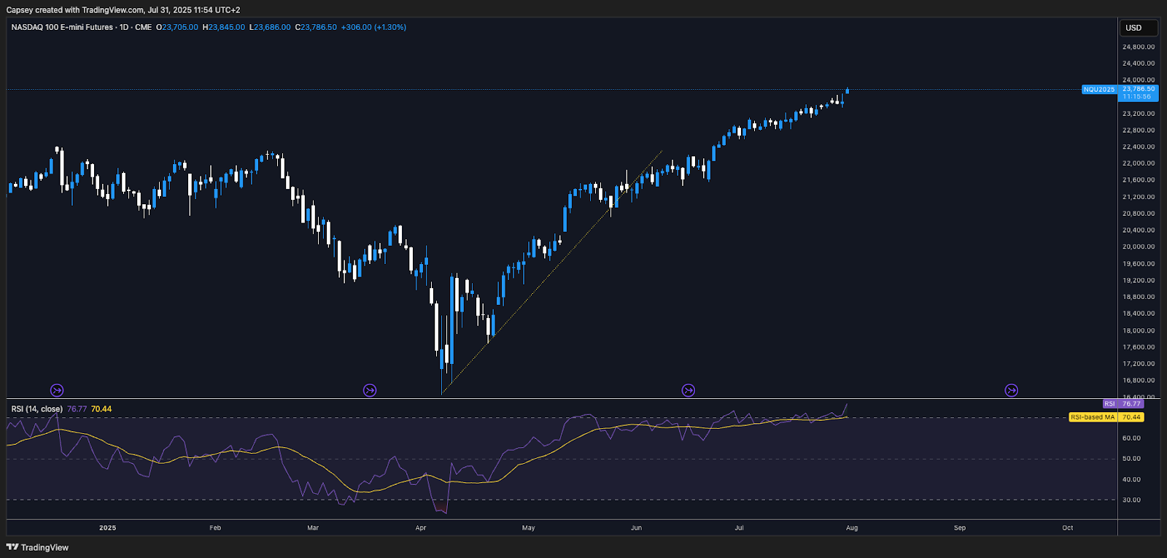Screen dimensions: 1167x558
Task: Click the RSI (14, close) indicator legend
Action: tap(37, 409)
